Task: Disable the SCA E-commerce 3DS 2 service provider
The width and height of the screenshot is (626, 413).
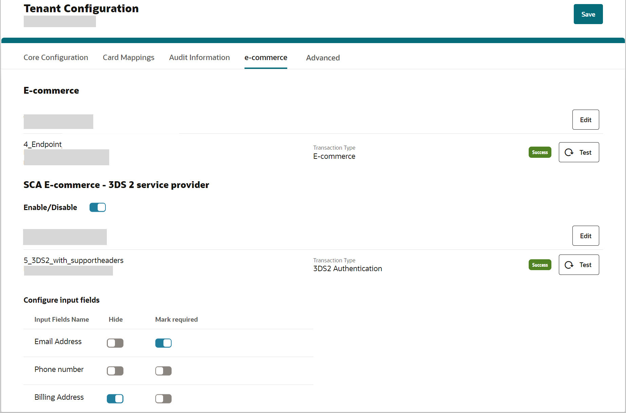Action: (97, 207)
